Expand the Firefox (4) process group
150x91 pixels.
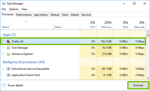[x=3, y=41]
